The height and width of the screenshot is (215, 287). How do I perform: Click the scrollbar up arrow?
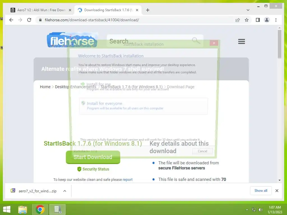coord(279,28)
